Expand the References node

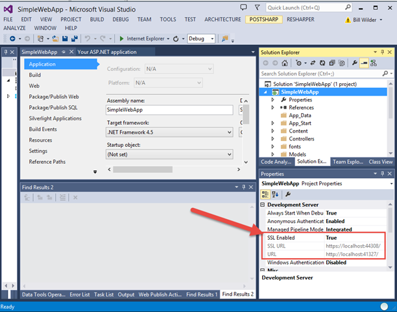pyautogui.click(x=275, y=108)
